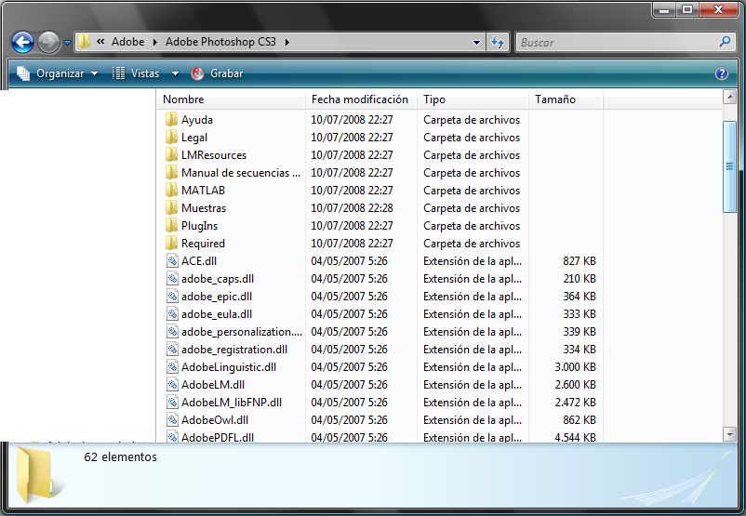Screen dimensions: 746x516
Task: Click the scroll down arrow button
Action: pos(729,434)
